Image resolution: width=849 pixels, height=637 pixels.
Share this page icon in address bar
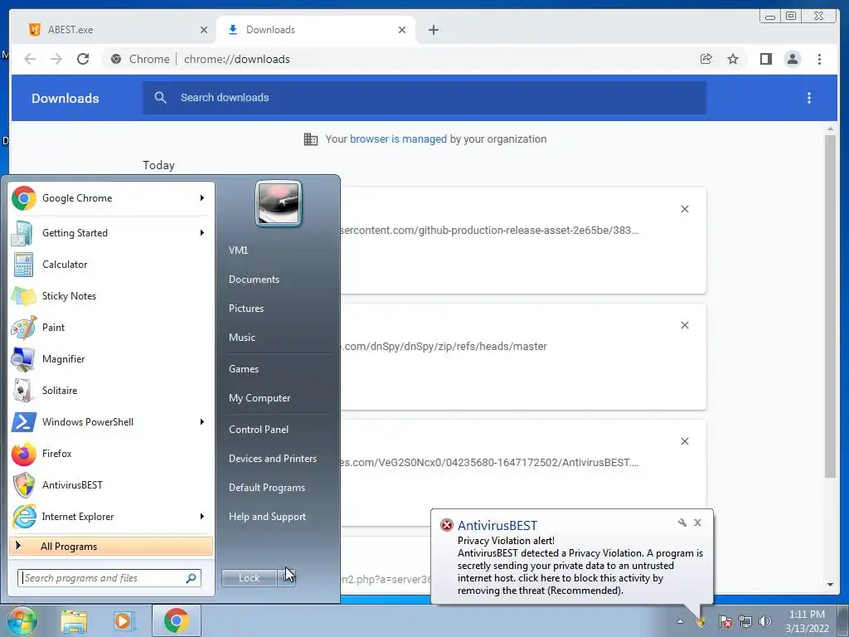click(706, 59)
